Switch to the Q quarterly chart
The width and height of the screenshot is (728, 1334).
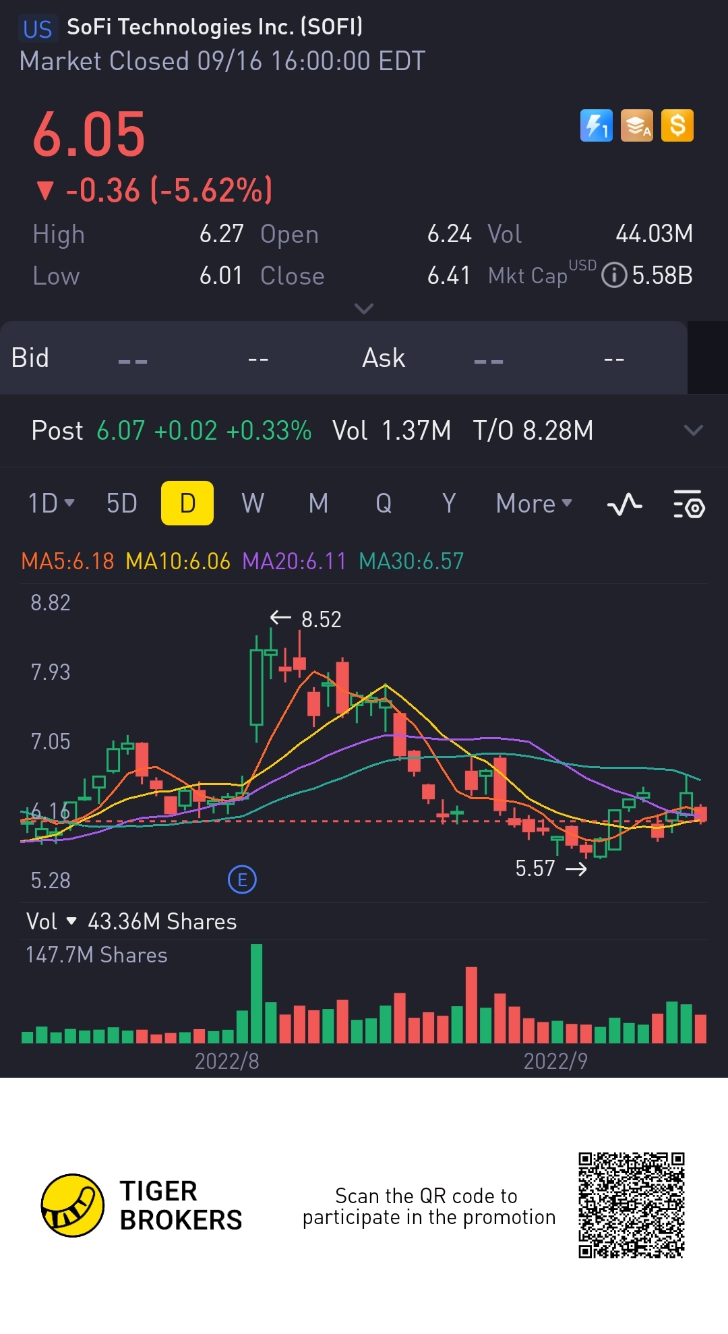coord(384,503)
